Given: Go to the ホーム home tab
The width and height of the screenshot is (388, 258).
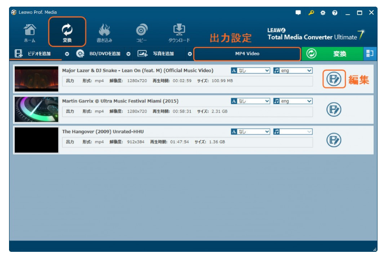Looking at the screenshot, I should coord(29,32).
